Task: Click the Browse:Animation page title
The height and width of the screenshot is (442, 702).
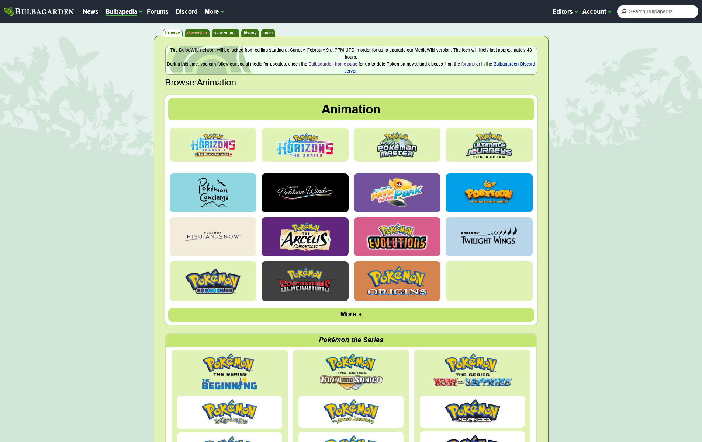Action: click(x=200, y=83)
